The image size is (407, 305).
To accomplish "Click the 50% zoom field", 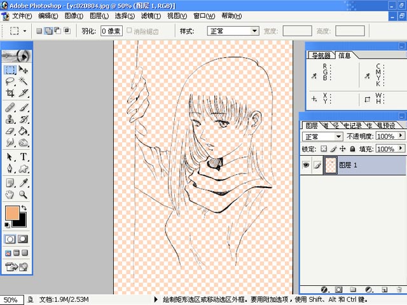I will pyautogui.click(x=11, y=300).
